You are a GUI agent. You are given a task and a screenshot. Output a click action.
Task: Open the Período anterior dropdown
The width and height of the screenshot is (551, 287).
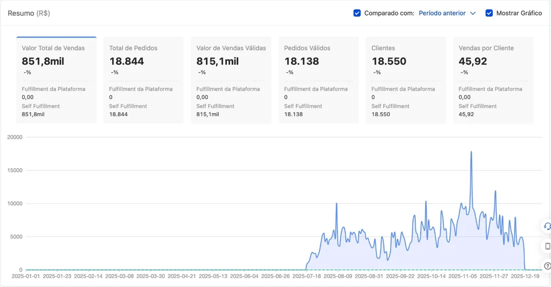click(x=447, y=13)
